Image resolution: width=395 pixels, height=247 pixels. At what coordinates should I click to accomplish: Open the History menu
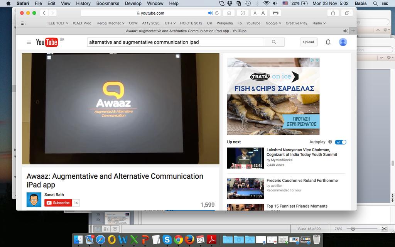point(83,3)
